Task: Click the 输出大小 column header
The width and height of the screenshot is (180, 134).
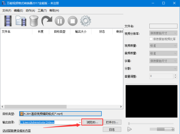Action: (x=81, y=32)
